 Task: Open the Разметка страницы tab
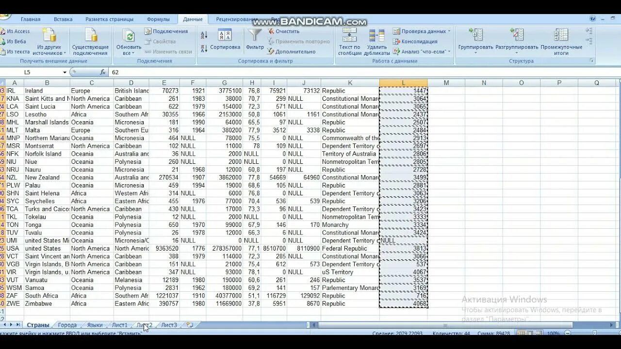109,19
